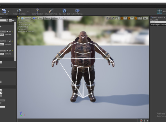Click the Reimport Base Mesh icon

19,11
